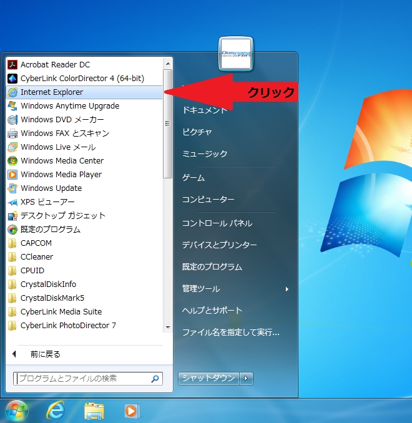This screenshot has height=423, width=412.
Task: Click the Windows DVD メーカー disc icon
Action: coord(12,120)
